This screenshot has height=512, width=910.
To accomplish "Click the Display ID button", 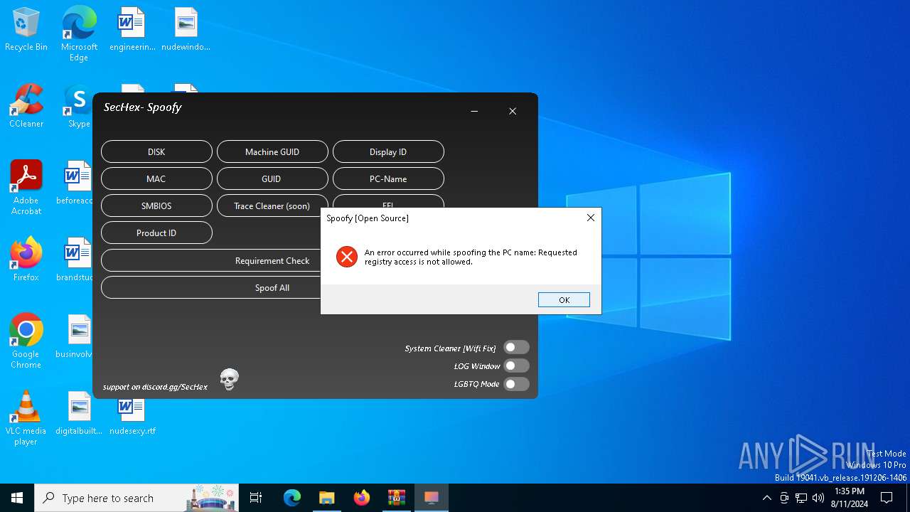I will (x=388, y=151).
